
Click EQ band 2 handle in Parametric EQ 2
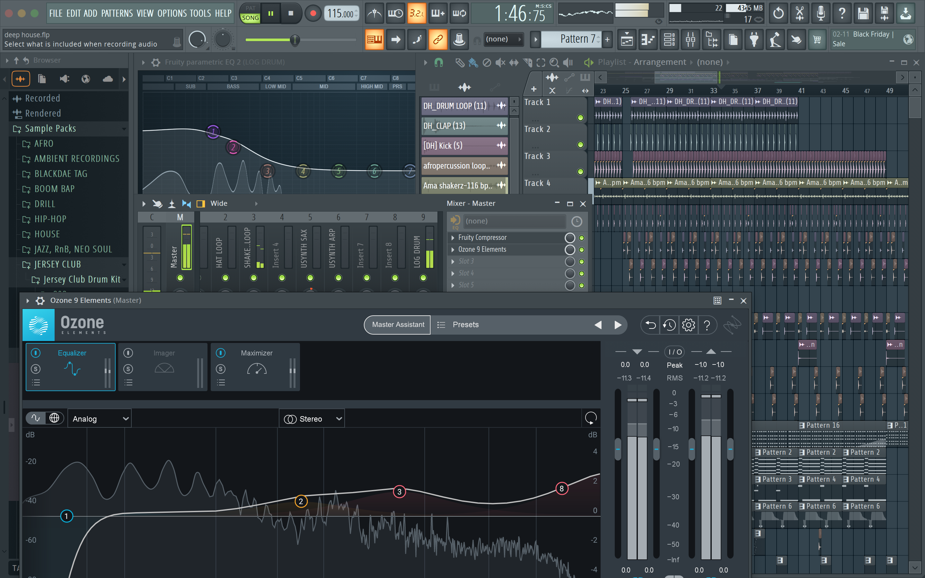click(x=233, y=147)
